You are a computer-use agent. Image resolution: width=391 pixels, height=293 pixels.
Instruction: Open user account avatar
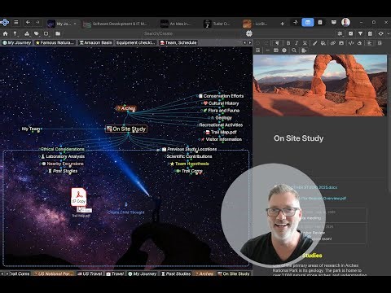(345, 23)
